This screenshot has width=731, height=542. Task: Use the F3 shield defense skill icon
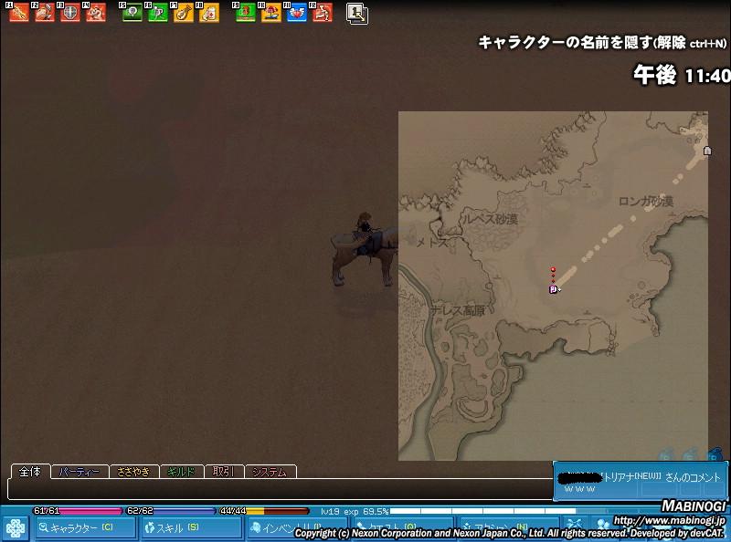tap(70, 13)
